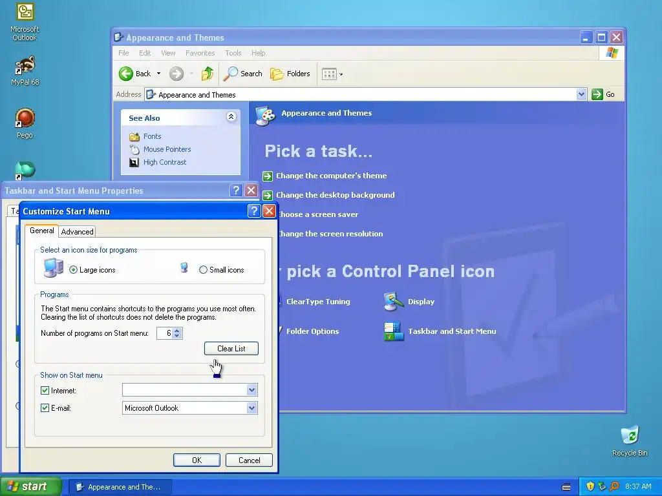
Task: Open Views dropdown arrow in toolbar
Action: point(341,75)
